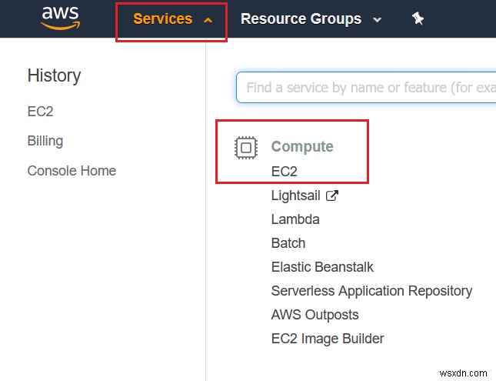Screen dimensions: 496x381
Task: Open EC2 Image Builder service
Action: point(328,339)
